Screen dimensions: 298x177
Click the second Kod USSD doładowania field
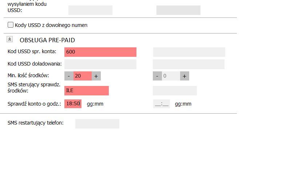point(188,64)
